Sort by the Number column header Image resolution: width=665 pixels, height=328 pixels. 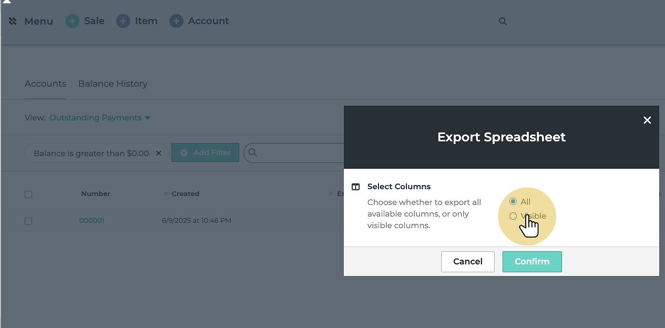96,194
